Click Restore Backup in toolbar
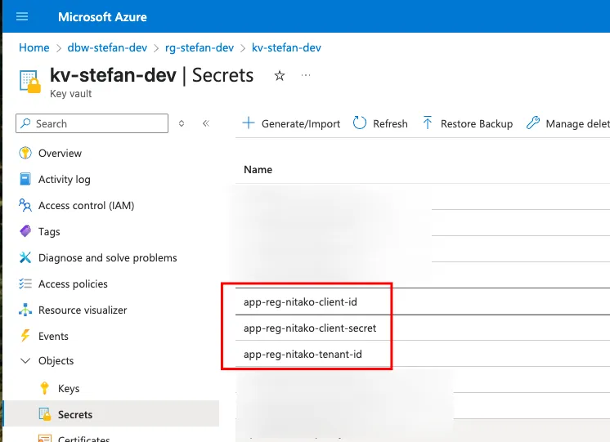The width and height of the screenshot is (610, 442). coord(468,123)
